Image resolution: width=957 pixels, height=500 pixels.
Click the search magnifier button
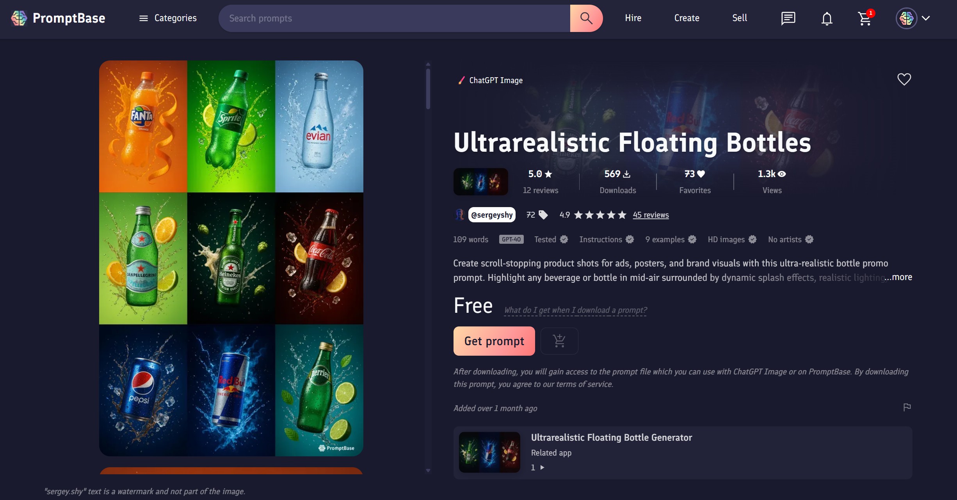point(586,18)
